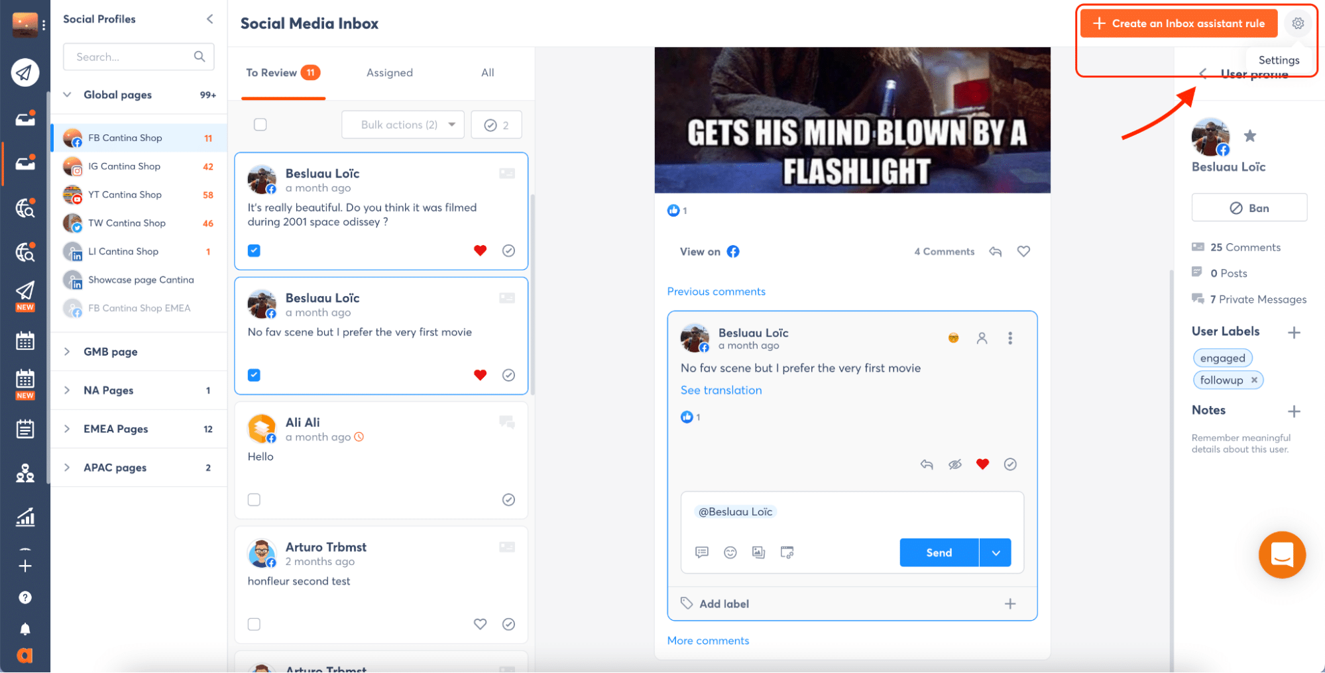Mark the detailed comment as reviewed

pyautogui.click(x=1010, y=464)
